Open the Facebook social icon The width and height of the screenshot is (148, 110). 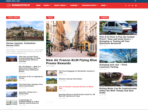(x=126, y=5)
